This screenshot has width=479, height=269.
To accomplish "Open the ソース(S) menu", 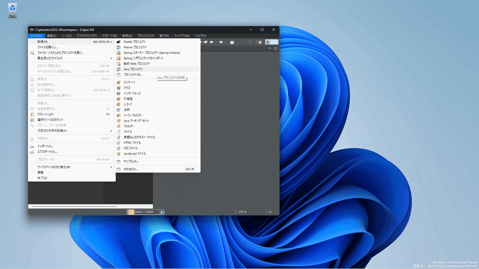I will pyautogui.click(x=66, y=36).
